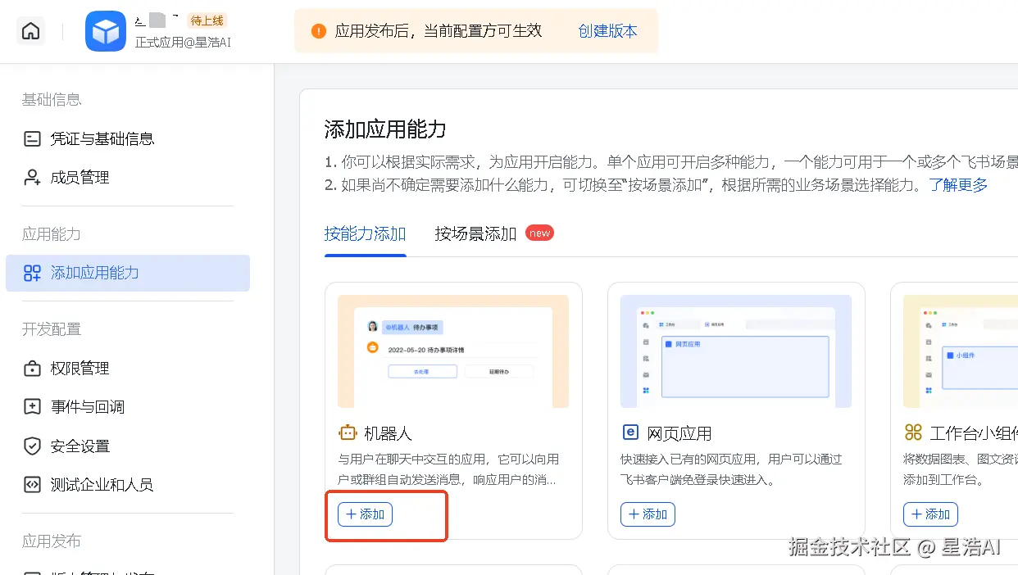Click the 添加应用能力 page heading

(385, 129)
